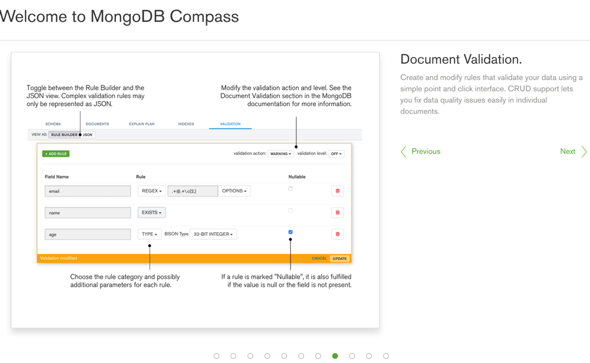The height and width of the screenshot is (363, 590).
Task: Open the REGEX rule category dropdown
Action: 151,191
